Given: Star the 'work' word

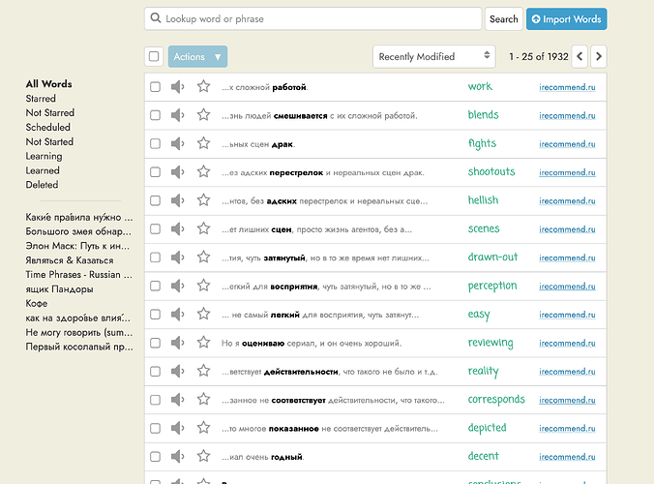Looking at the screenshot, I should click(203, 86).
